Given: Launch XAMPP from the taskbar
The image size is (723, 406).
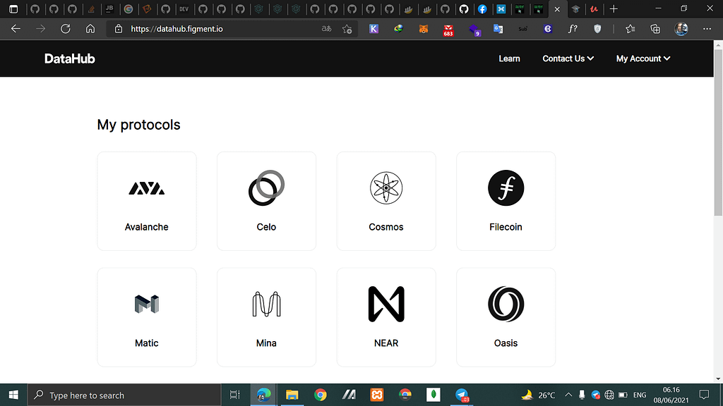Looking at the screenshot, I should click(x=377, y=395).
